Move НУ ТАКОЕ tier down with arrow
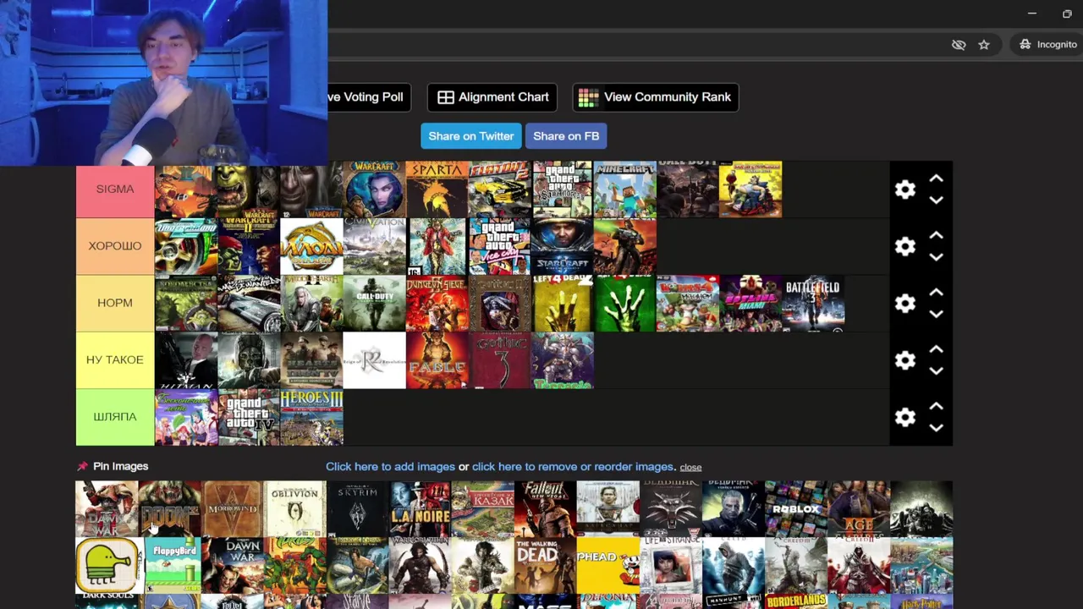Screen dimensions: 1083x609 coord(936,370)
